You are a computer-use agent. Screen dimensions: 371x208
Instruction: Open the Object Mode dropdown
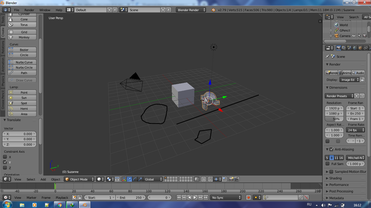pos(79,179)
